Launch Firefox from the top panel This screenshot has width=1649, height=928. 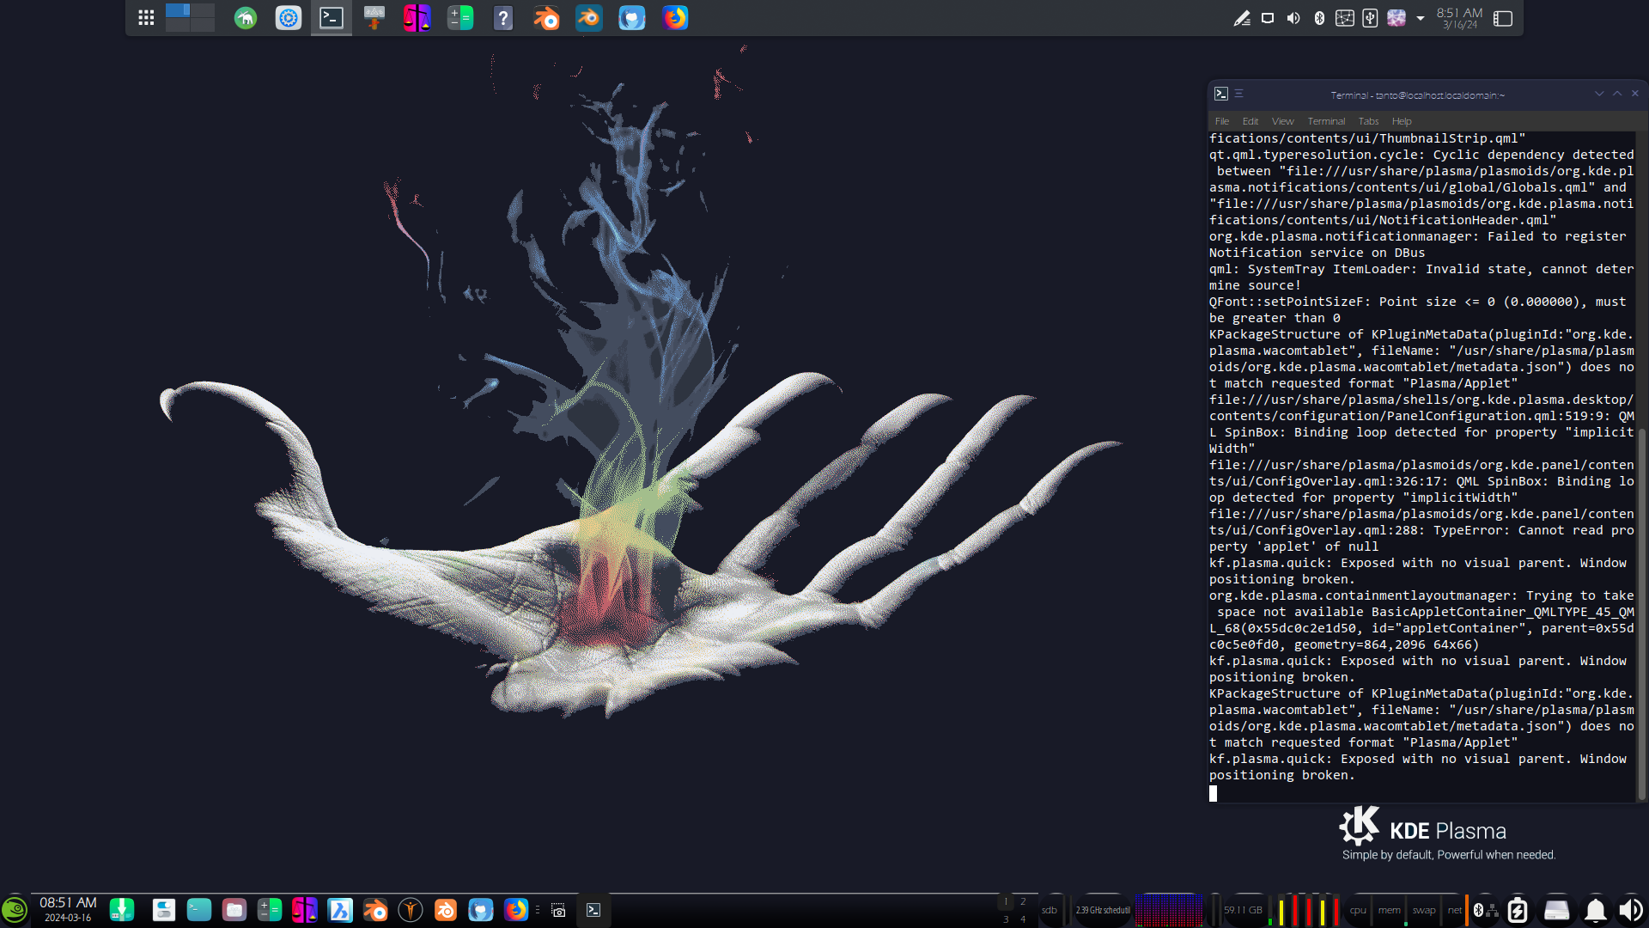[x=675, y=18]
